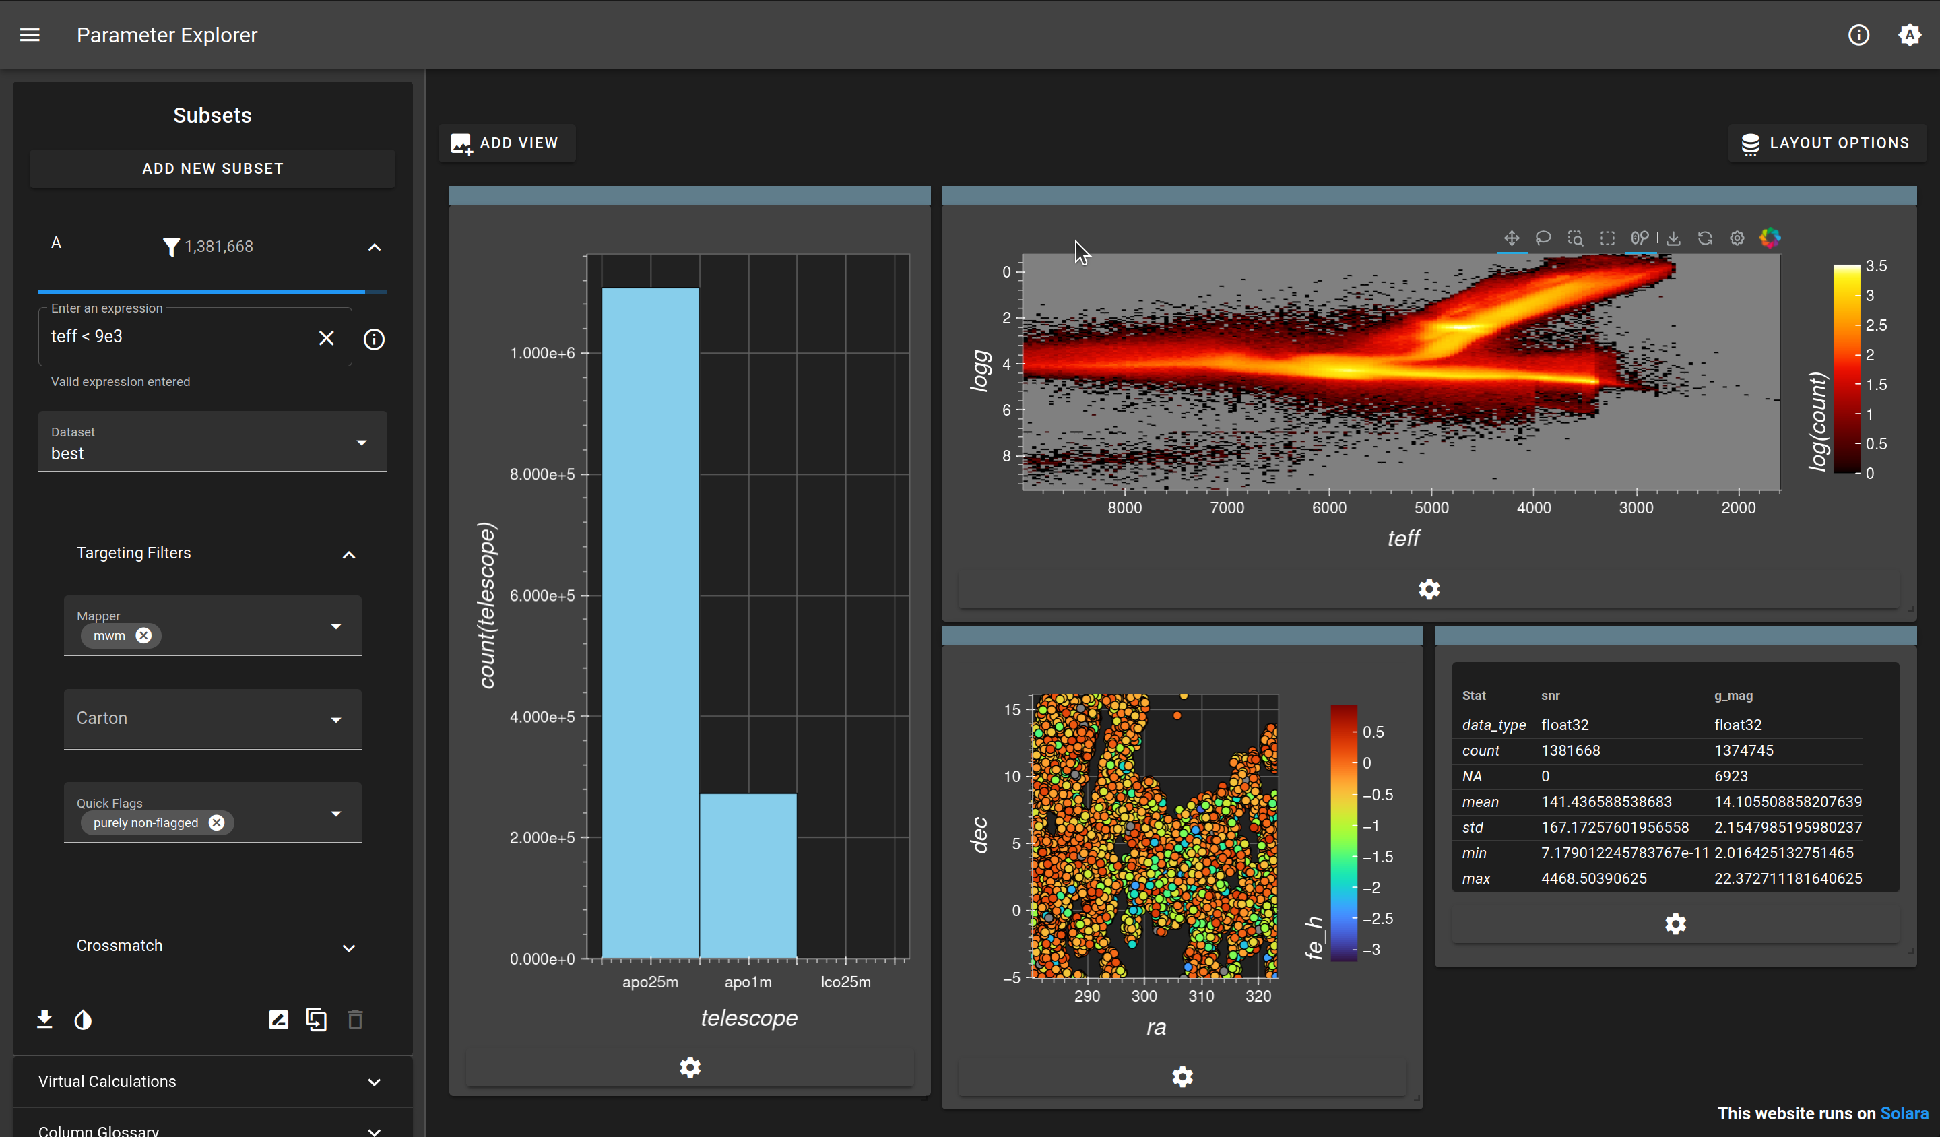The width and height of the screenshot is (1940, 1137).
Task: Open the Quick Flags dropdown arrow
Action: (x=335, y=814)
